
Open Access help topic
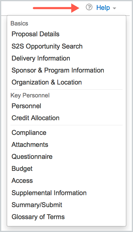[x=22, y=181]
